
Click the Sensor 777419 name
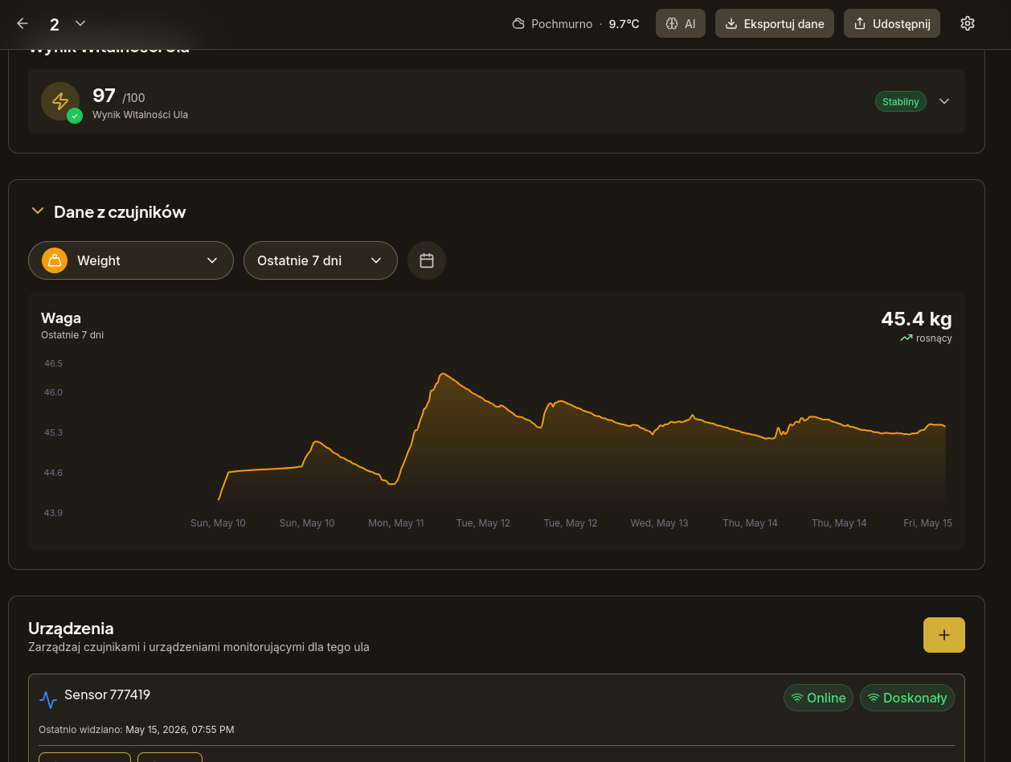[107, 695]
